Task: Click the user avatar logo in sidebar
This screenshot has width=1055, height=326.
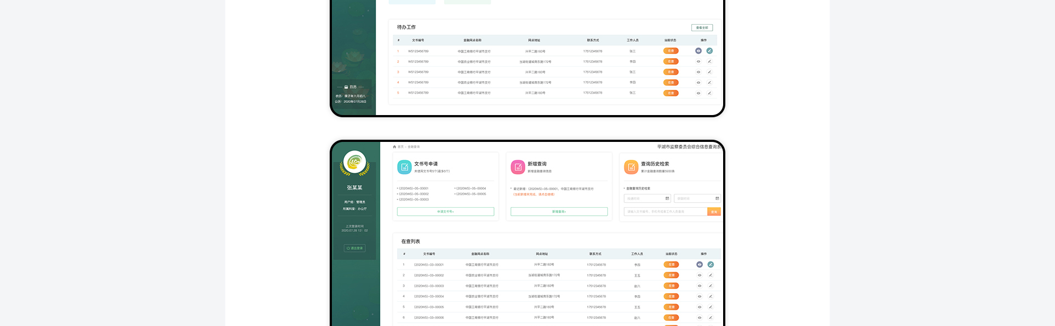Action: tap(354, 163)
